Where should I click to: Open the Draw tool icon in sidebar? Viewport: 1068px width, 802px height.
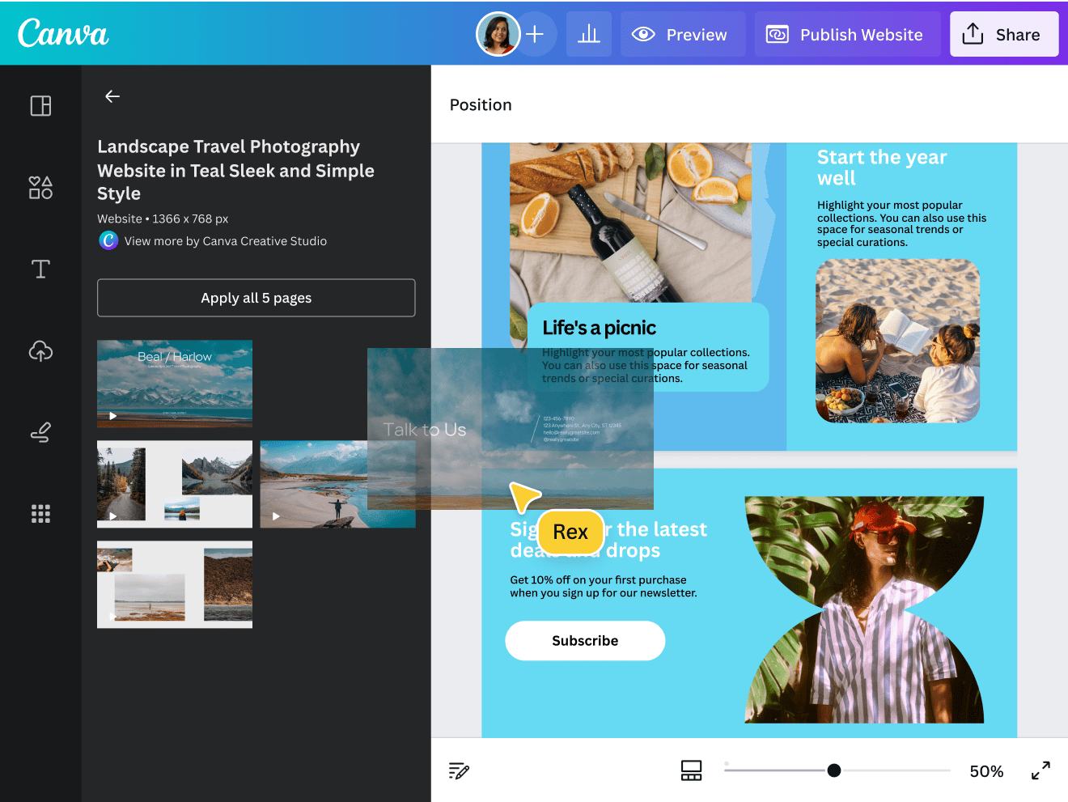click(x=40, y=432)
